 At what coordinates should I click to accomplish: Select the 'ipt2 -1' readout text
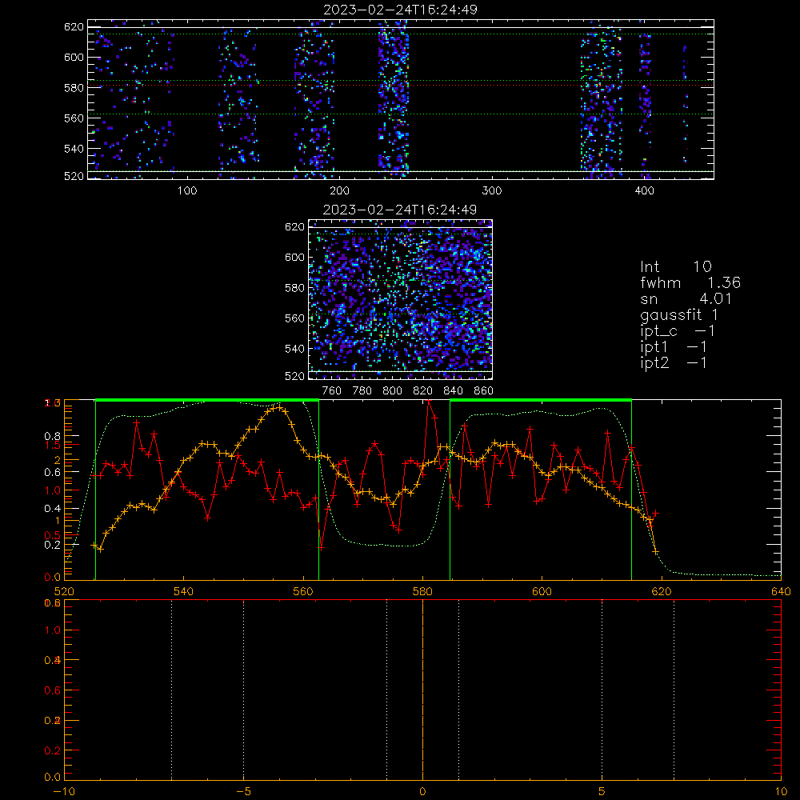click(x=673, y=362)
